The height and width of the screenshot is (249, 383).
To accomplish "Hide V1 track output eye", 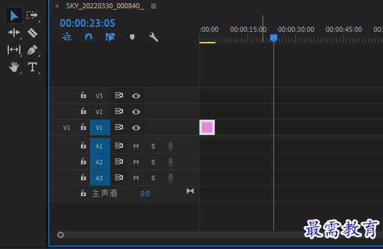I will (136, 127).
